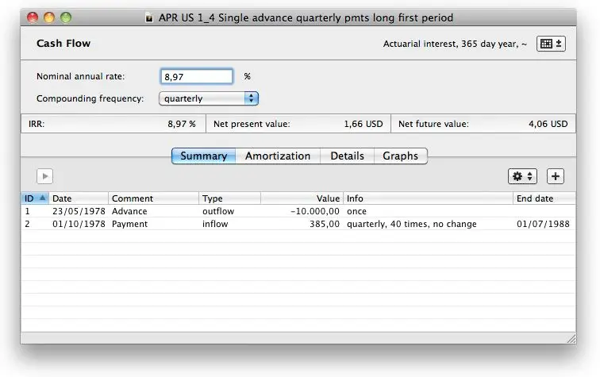Open the Graphs tab
The width and height of the screenshot is (600, 377).
pos(400,156)
